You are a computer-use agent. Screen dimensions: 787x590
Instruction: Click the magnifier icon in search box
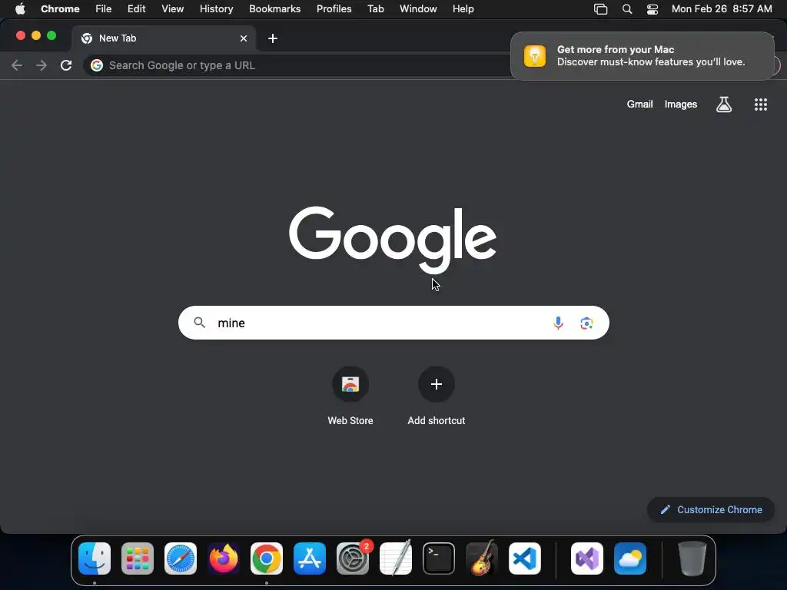[199, 323]
